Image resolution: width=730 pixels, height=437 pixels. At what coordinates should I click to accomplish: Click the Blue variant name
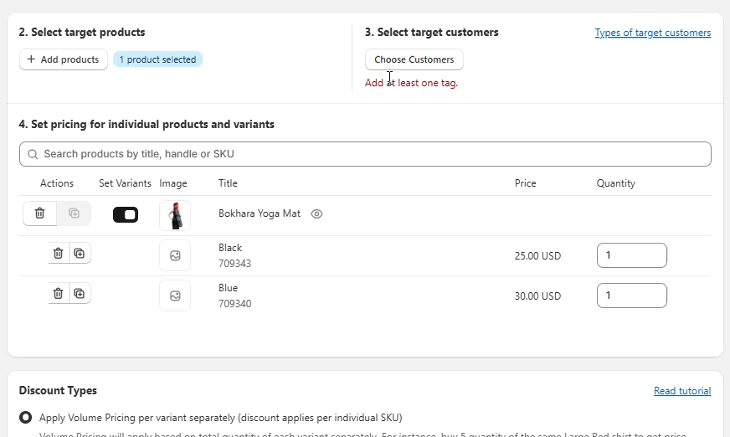point(228,288)
